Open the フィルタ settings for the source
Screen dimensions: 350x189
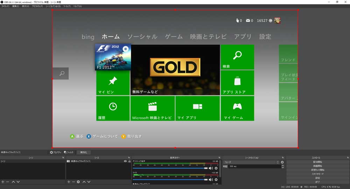point(69,152)
